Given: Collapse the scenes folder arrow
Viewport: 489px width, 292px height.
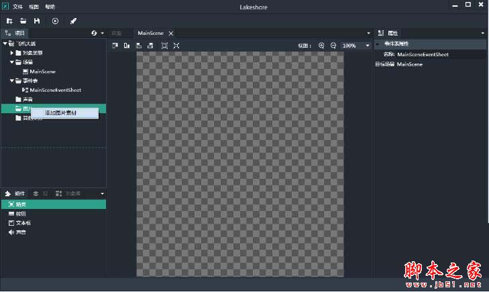Looking at the screenshot, I should pos(12,62).
